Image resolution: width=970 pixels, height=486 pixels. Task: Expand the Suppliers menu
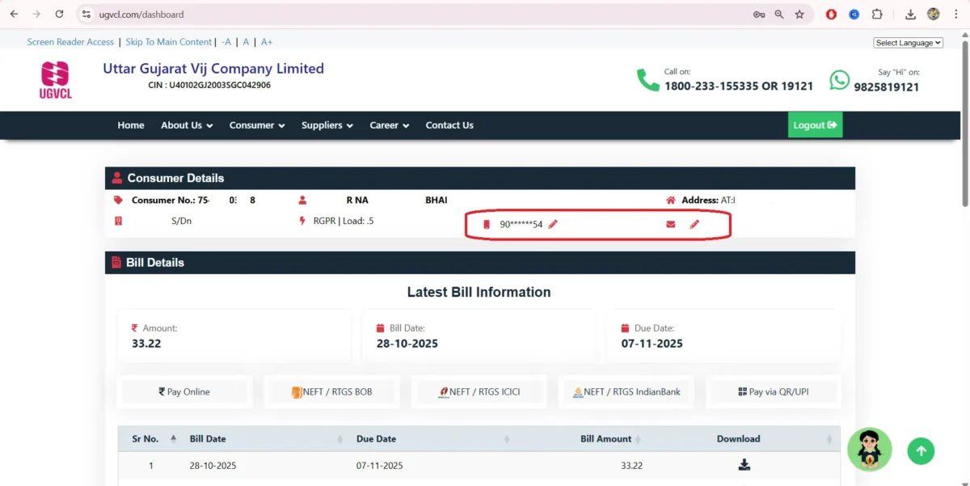coord(327,125)
